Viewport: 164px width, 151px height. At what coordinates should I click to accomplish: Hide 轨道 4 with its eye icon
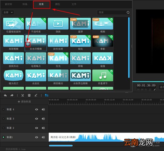click(37, 109)
